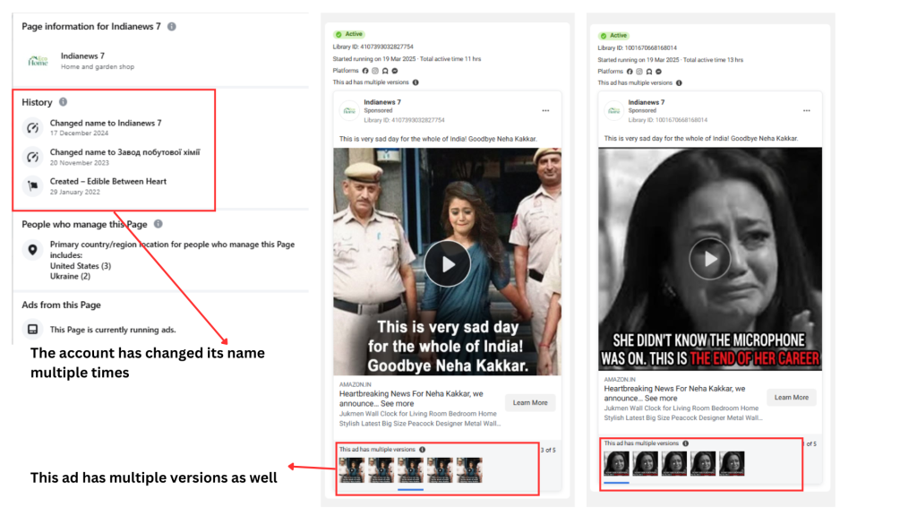Click the Facebook platform icon in the 13 hrs ad

click(630, 72)
